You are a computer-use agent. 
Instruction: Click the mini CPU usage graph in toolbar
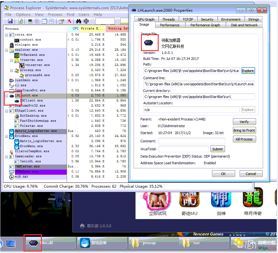click(105, 21)
